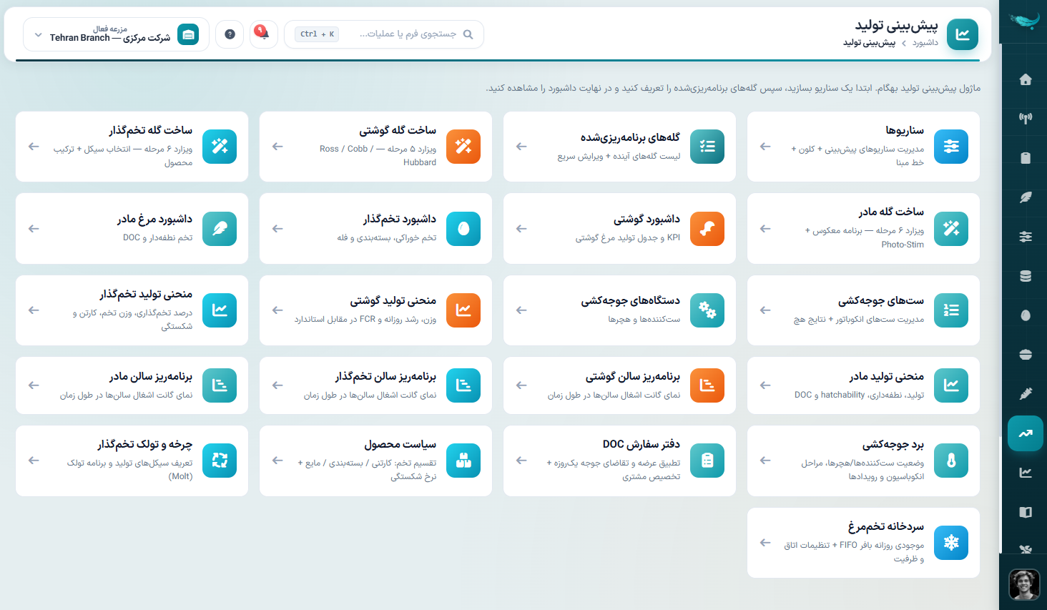This screenshot has height=610, width=1047.
Task: Click the title منحنی تولید مادر
Action: (887, 376)
